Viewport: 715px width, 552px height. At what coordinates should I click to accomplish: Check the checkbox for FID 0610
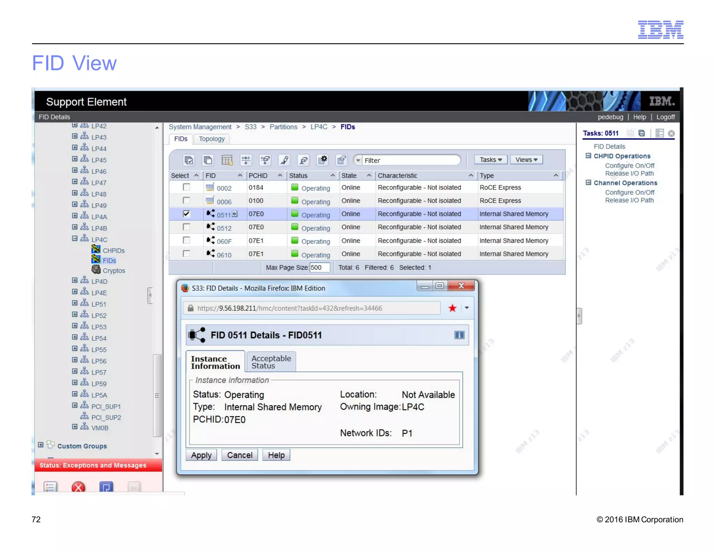pos(186,254)
